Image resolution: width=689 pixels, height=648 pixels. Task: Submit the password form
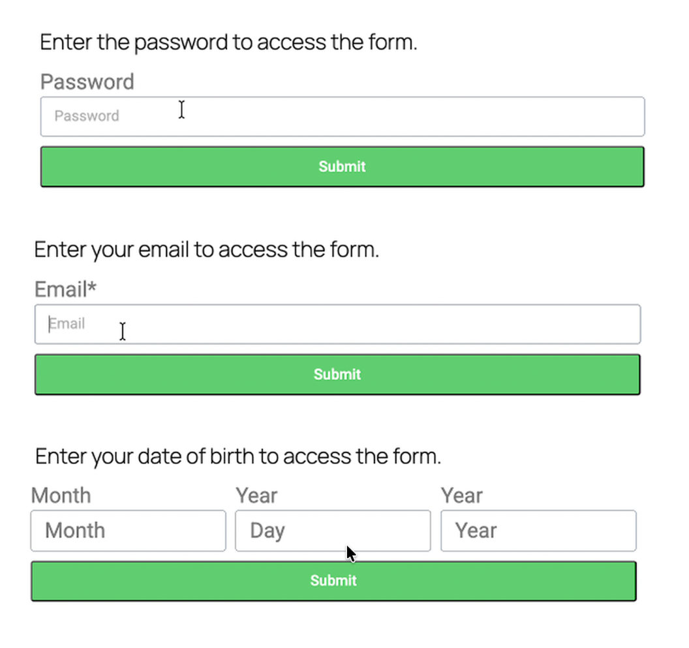342,167
